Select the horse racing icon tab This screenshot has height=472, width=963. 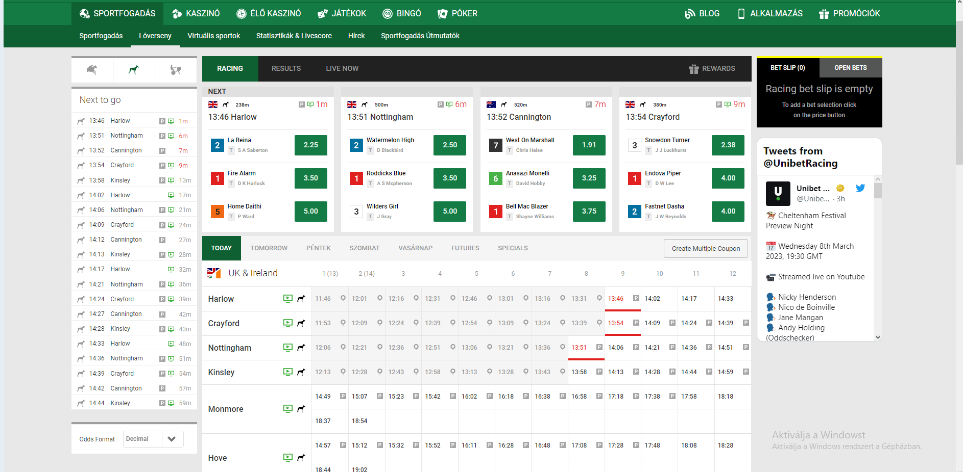pyautogui.click(x=92, y=70)
